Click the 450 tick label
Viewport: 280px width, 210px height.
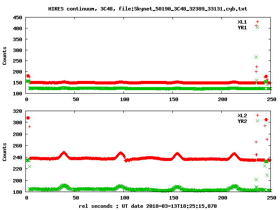pos(17,17)
